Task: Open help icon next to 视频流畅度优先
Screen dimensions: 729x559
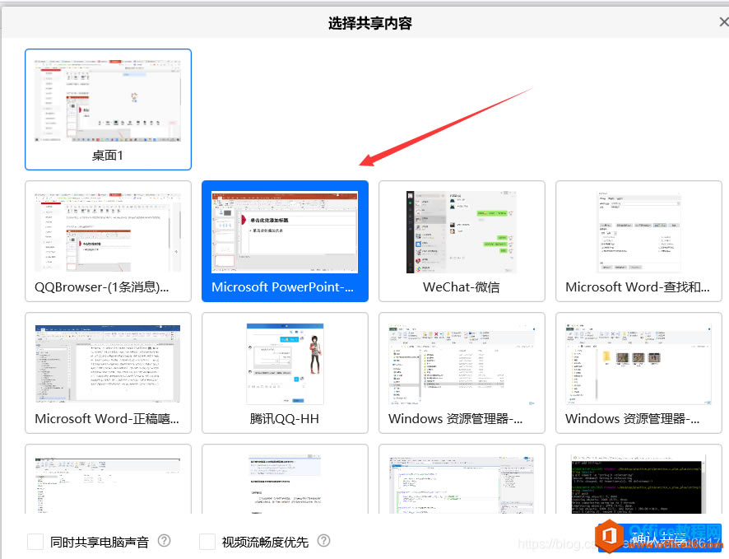Action: 323,540
